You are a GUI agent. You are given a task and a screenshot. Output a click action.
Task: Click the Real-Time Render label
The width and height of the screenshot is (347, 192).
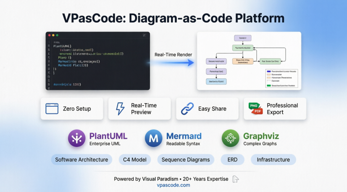(173, 54)
